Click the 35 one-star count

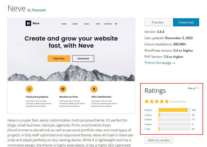(193, 129)
